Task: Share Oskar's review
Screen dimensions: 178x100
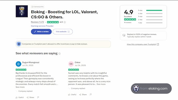Action: pos(83,95)
